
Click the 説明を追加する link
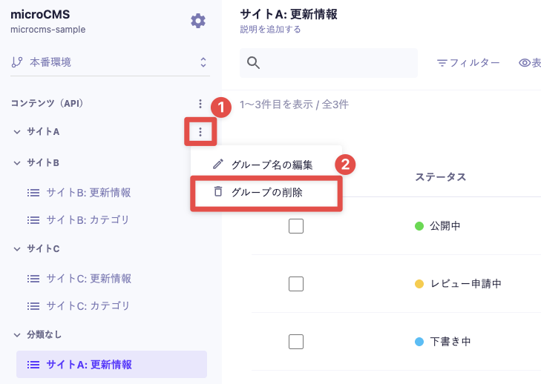click(270, 30)
